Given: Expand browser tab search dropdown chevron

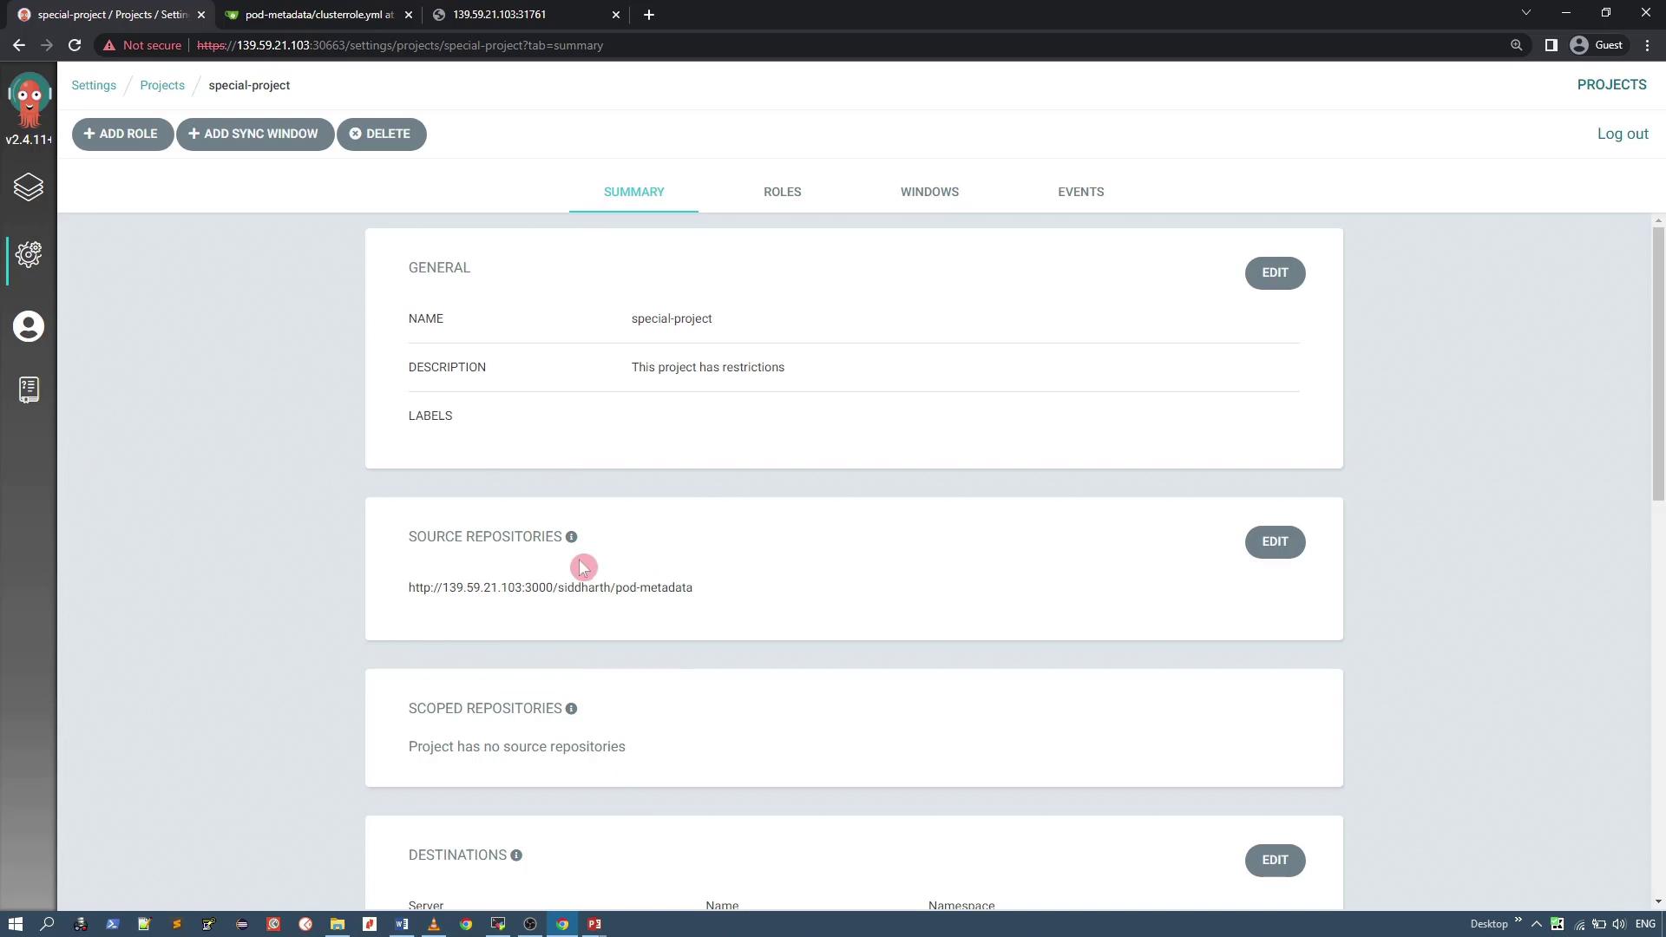Looking at the screenshot, I should pos(1525,14).
